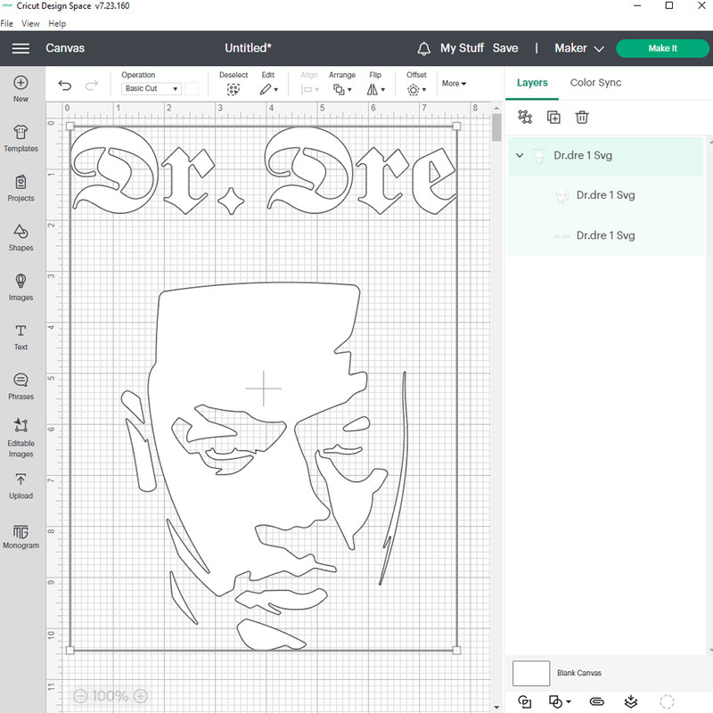Click the Blank Canvas color swatch
713x713 pixels.
(x=531, y=673)
